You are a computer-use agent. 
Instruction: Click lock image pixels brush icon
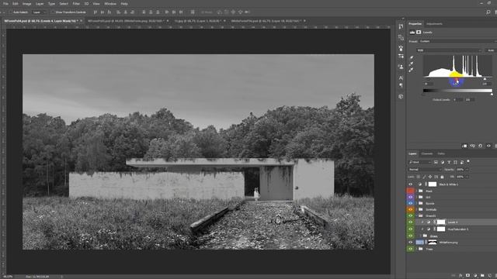425,177
